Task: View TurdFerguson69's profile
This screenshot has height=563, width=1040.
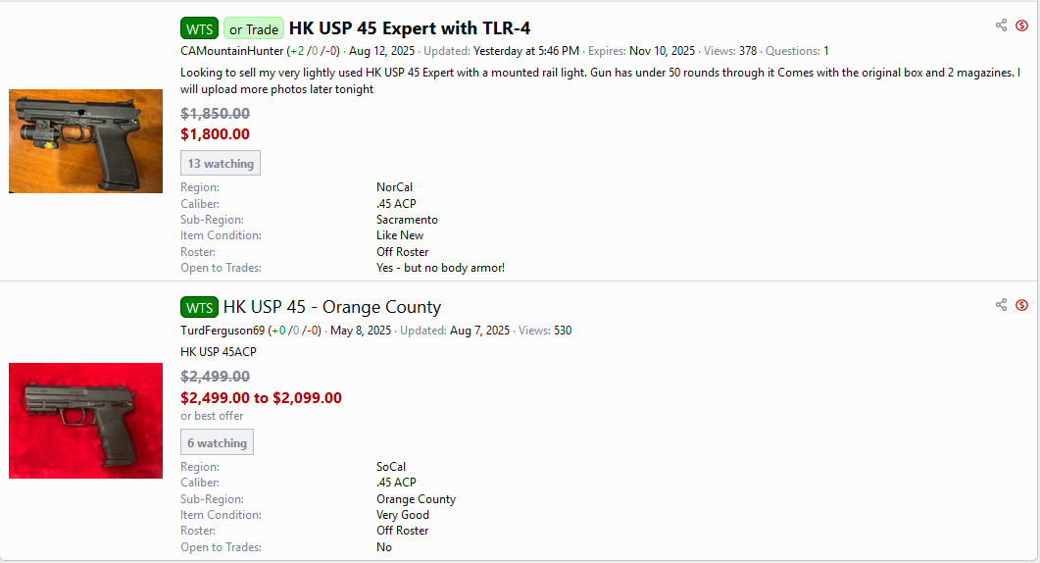Action: 223,331
